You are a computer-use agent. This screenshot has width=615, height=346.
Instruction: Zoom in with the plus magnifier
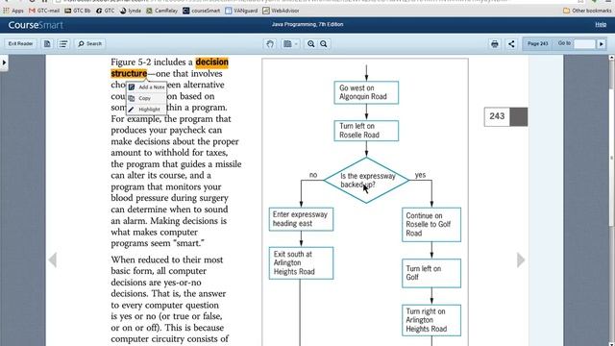pos(311,44)
